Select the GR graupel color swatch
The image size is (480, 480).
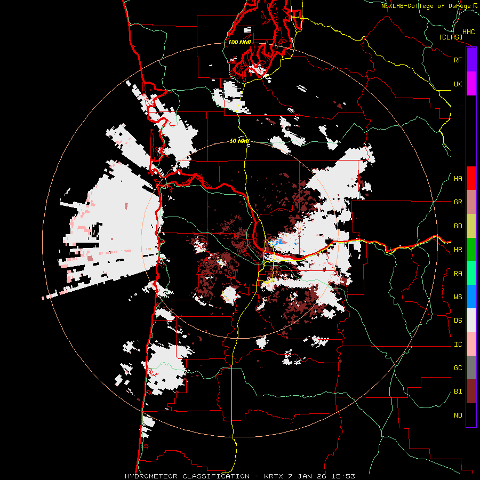[471, 202]
